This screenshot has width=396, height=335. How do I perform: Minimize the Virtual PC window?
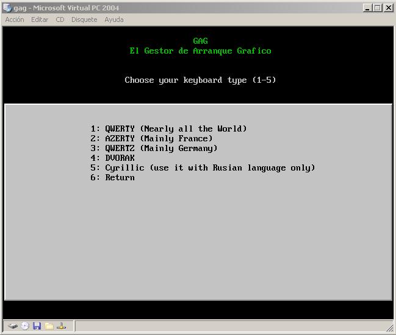pyautogui.click(x=367, y=8)
